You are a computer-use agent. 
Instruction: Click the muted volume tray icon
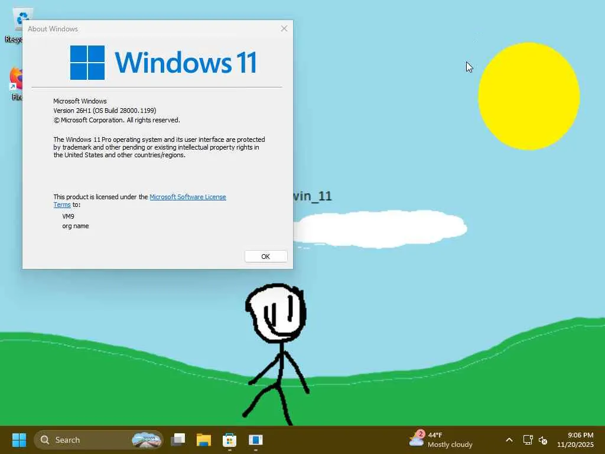pos(543,440)
